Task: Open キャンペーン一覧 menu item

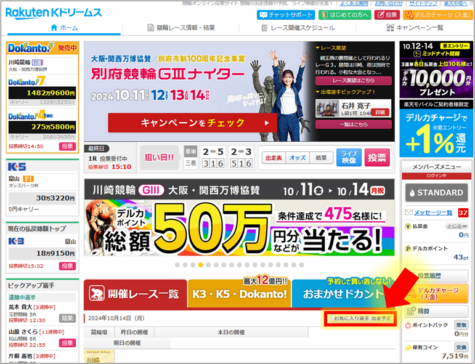Action: (415, 28)
